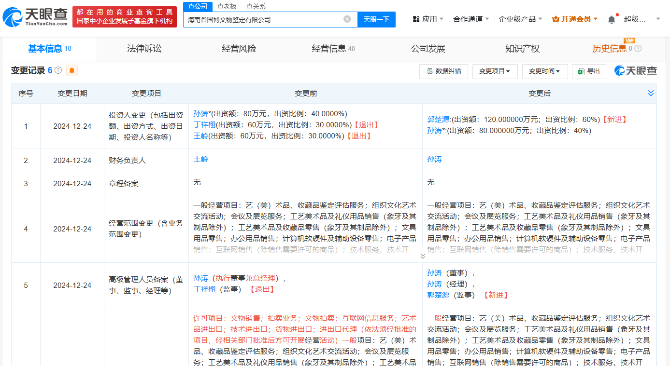The width and height of the screenshot is (670, 366).
Task: Click 王岭 link in 财务负责人 row
Action: [200, 159]
